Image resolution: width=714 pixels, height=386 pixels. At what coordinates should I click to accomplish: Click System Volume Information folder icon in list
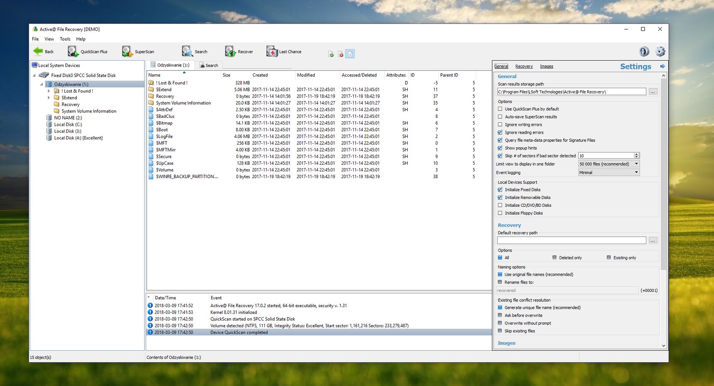pyautogui.click(x=152, y=103)
